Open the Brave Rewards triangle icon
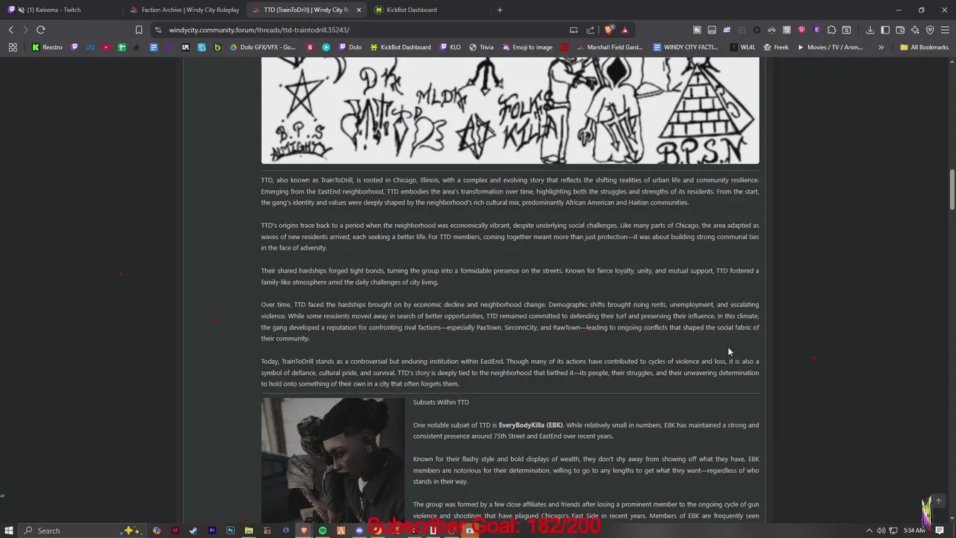This screenshot has width=956, height=538. click(624, 30)
